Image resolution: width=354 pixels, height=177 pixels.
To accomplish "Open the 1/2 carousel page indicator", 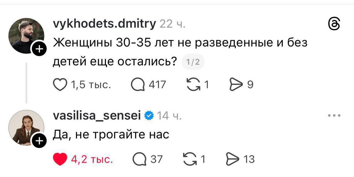I will coord(194,62).
